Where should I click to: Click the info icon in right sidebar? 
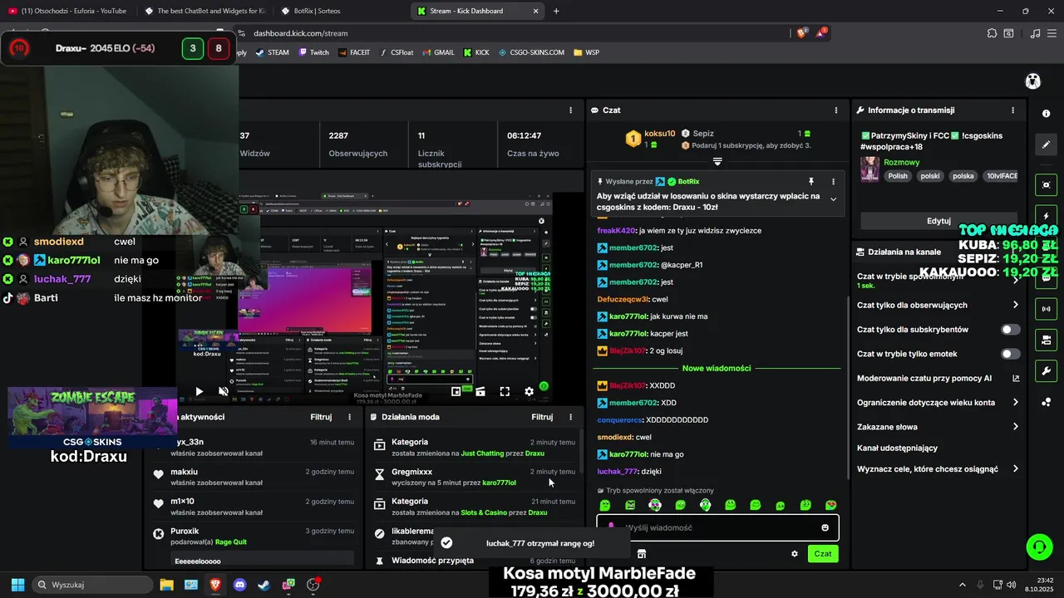tap(1046, 113)
